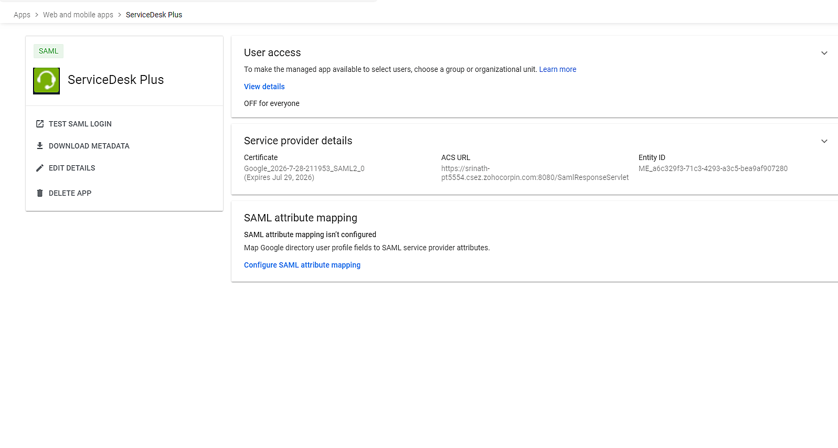The image size is (838, 448).
Task: Click 'SAML attribute mapping isn't configured' text
Action: tap(310, 234)
